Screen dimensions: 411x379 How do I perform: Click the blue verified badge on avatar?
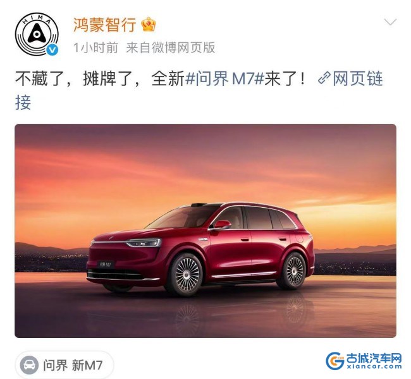click(52, 50)
